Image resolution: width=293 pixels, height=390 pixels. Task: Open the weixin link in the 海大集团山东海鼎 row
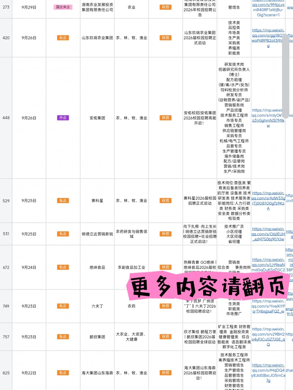[x=268, y=373]
